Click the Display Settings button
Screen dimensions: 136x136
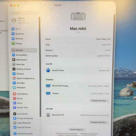pos(99,101)
